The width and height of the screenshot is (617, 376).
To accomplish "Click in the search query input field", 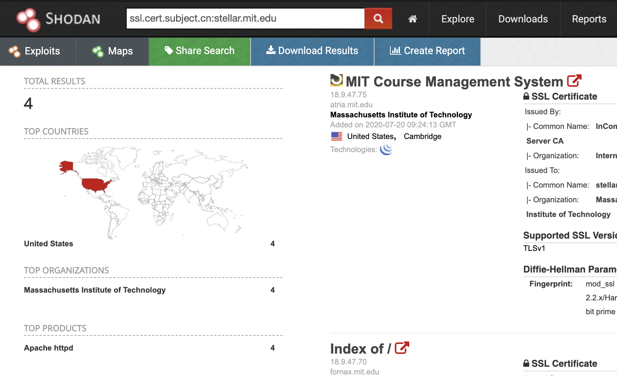I will [x=246, y=19].
